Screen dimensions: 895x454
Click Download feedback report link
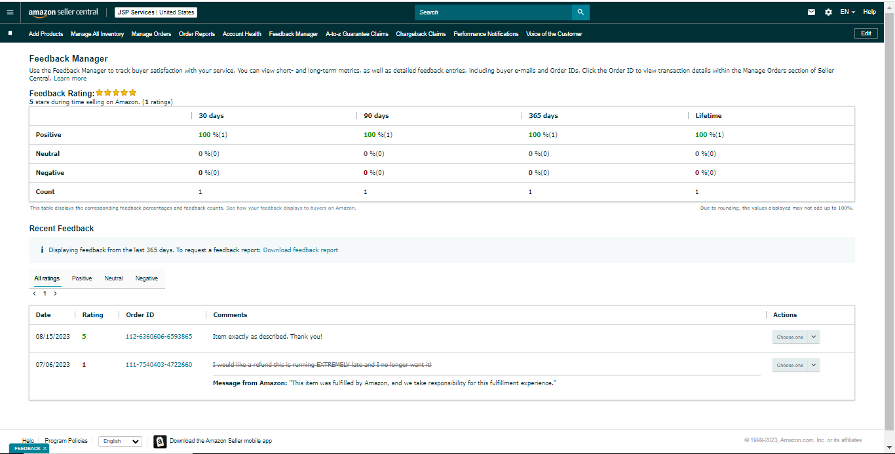click(x=301, y=250)
